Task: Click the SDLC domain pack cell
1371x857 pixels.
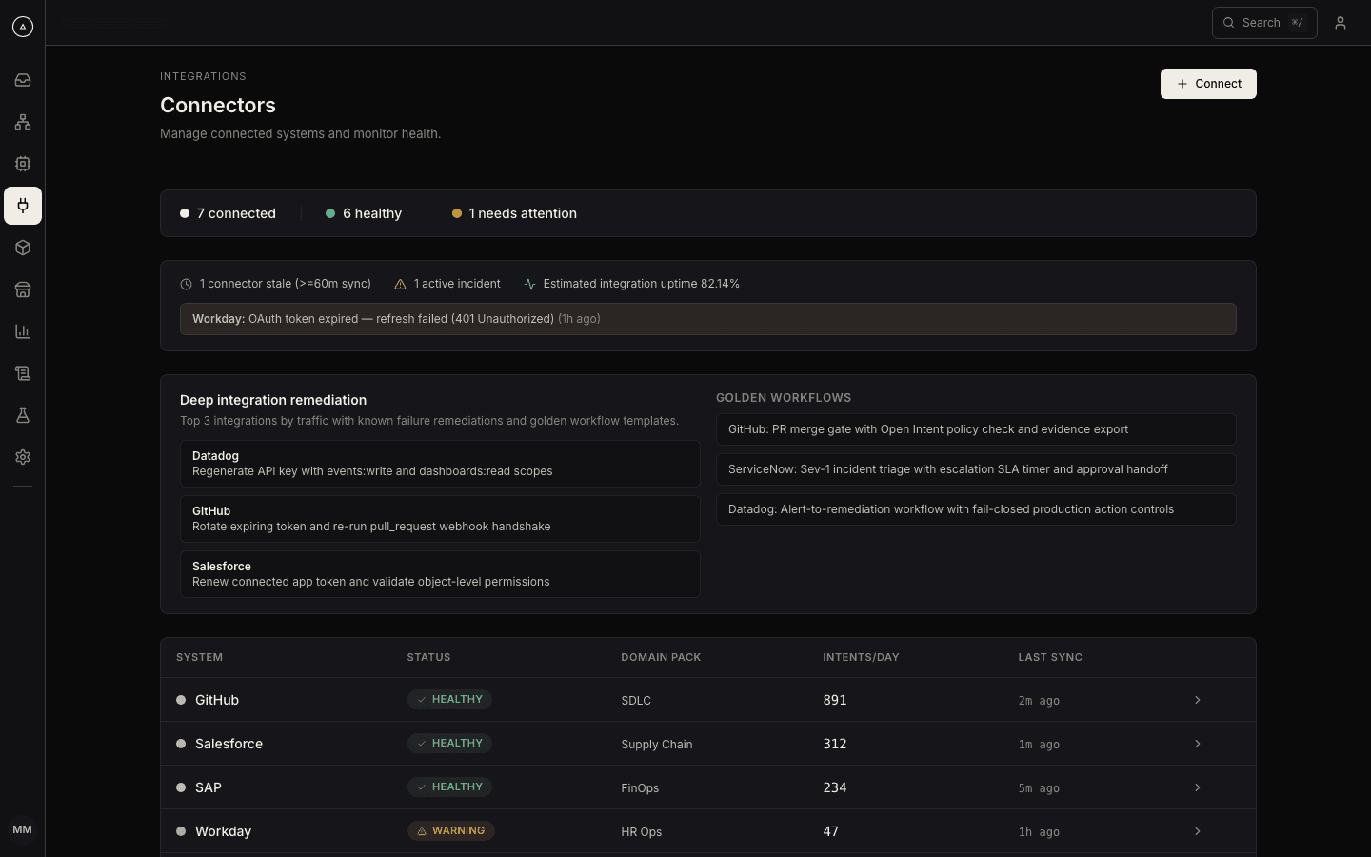Action: (x=636, y=701)
